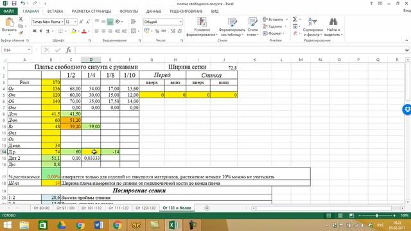Click the Clear eraser icon
The height and width of the screenshot is (231, 411).
point(295,33)
